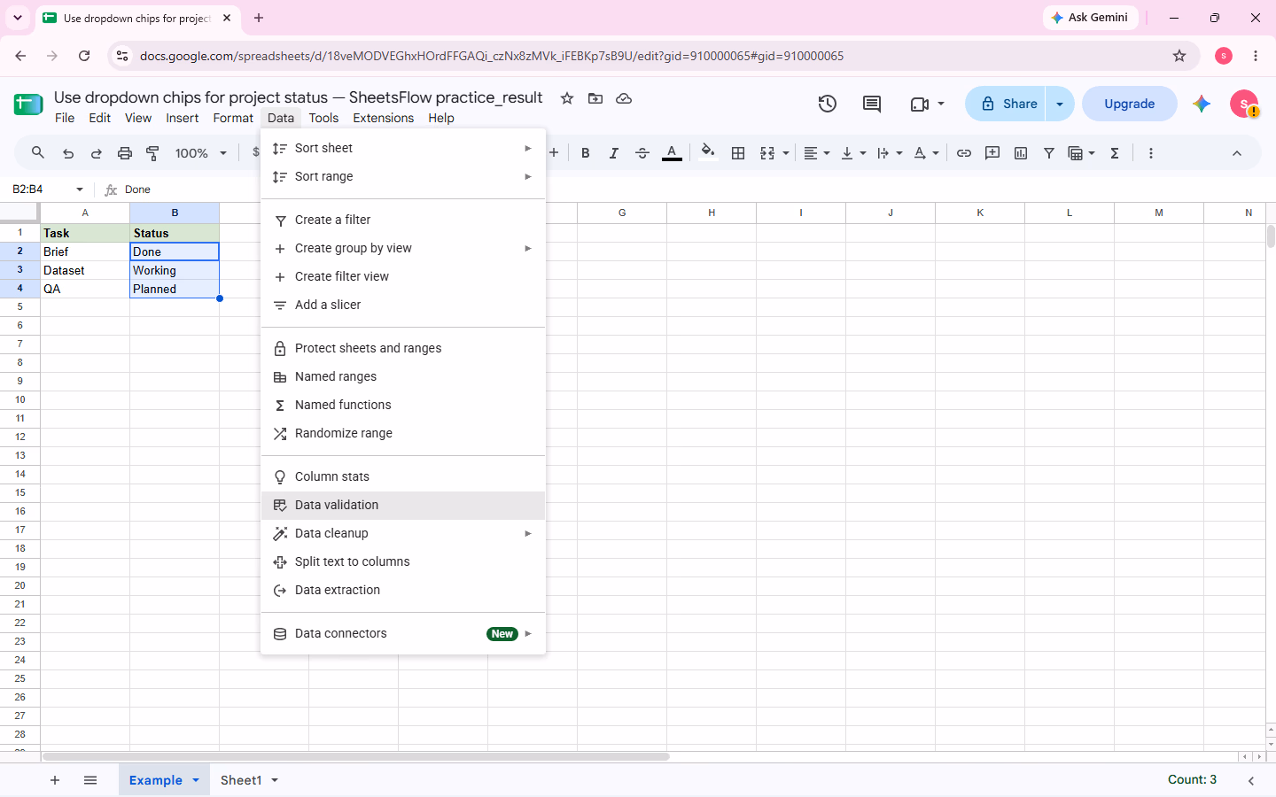Open text rotation dropdown
Viewport: 1276px width, 797px height.
[926, 153]
